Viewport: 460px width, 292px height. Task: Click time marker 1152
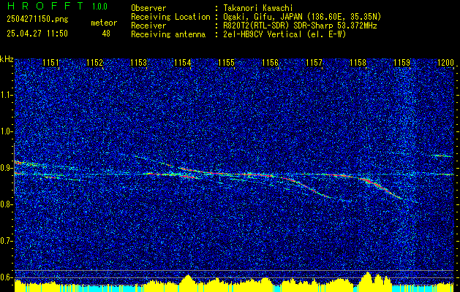(95, 63)
